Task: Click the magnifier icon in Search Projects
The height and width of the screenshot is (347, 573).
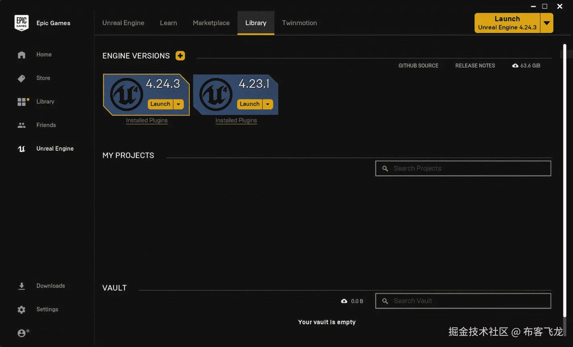Action: click(x=385, y=168)
